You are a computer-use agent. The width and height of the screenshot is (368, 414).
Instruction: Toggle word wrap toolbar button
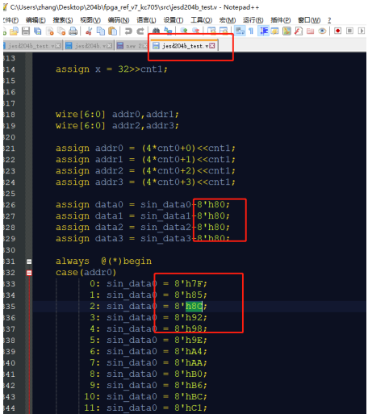(x=240, y=31)
